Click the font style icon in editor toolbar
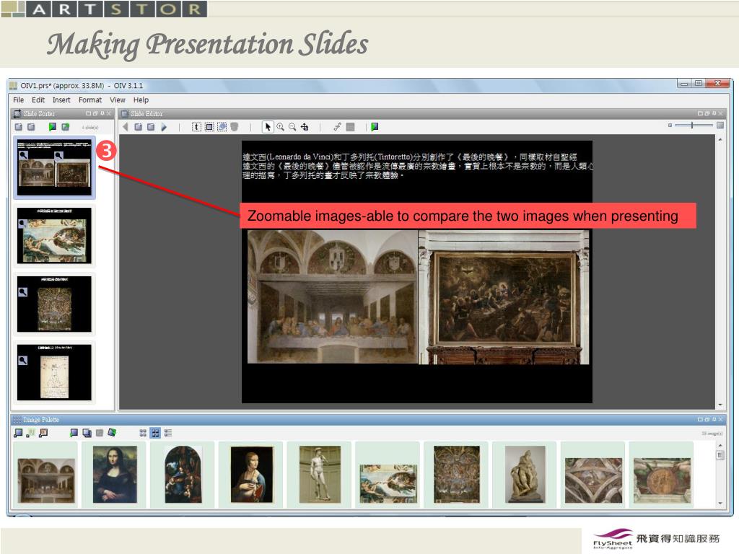Viewport: 739px width, 554px height. click(x=338, y=127)
